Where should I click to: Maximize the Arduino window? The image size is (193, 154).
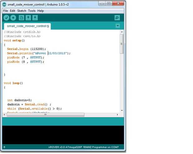[109, 3]
